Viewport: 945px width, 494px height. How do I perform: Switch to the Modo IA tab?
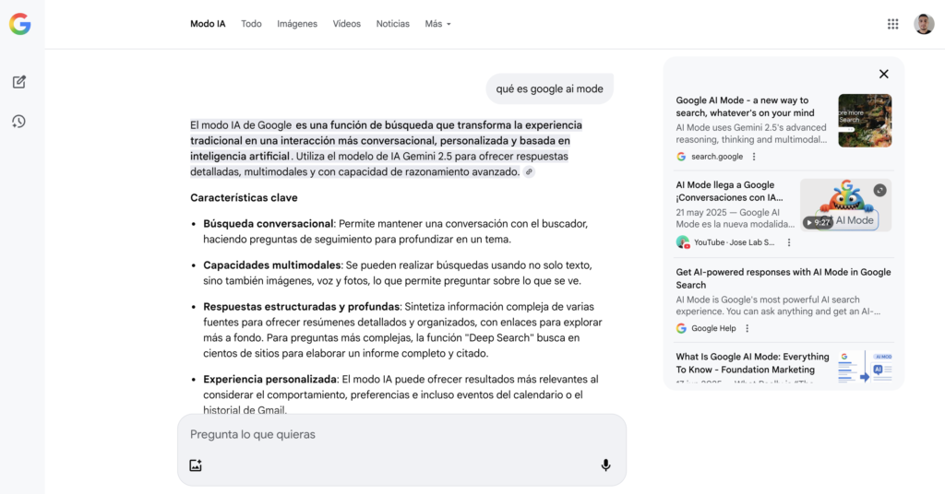click(208, 24)
